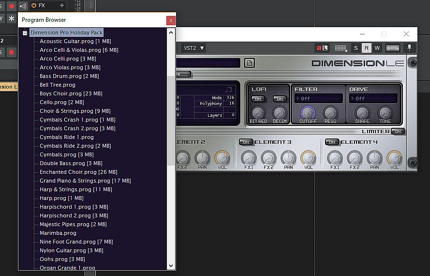Enable automation Read with R button

pos(366,48)
